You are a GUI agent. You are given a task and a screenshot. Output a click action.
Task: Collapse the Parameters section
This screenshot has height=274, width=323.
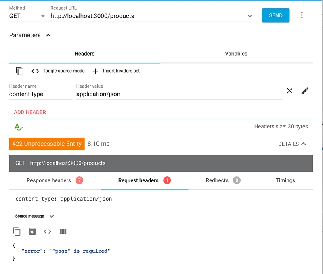48,35
